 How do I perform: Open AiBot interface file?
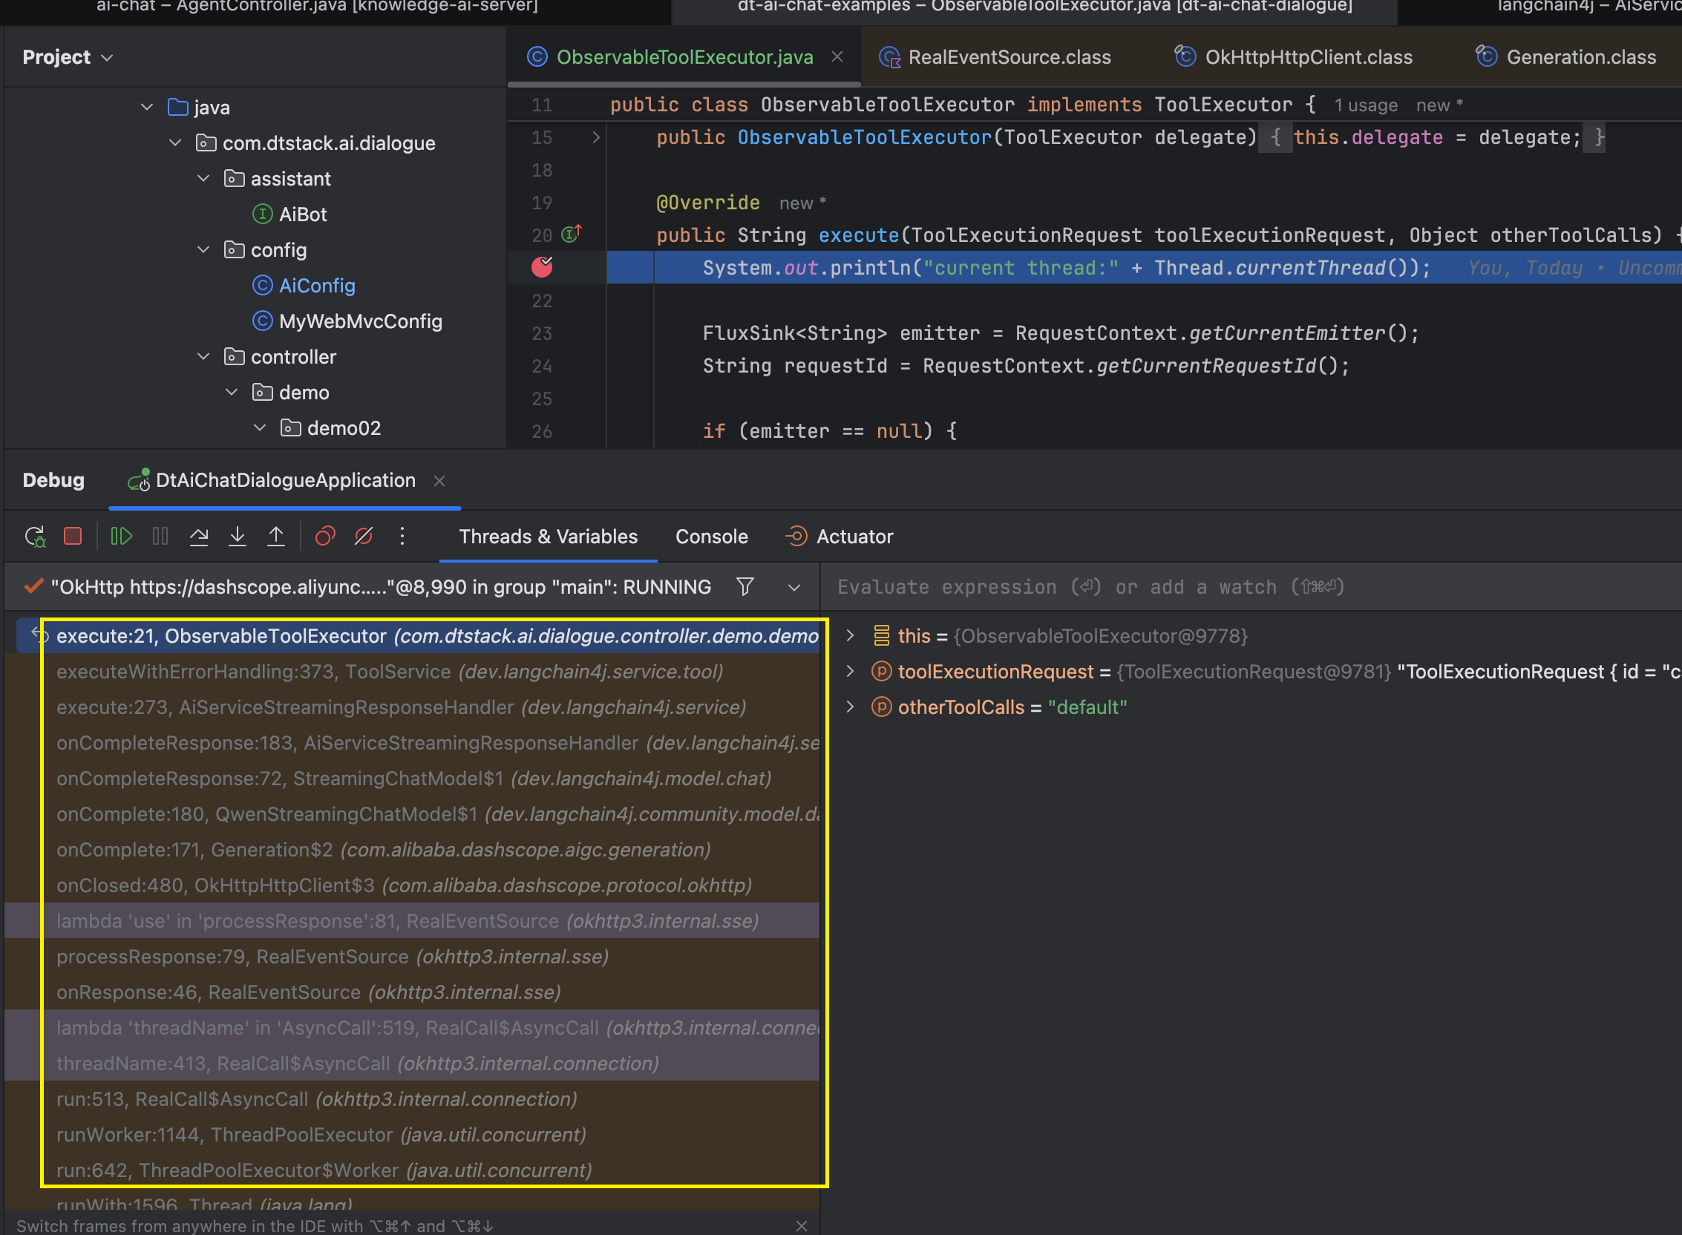click(x=290, y=214)
